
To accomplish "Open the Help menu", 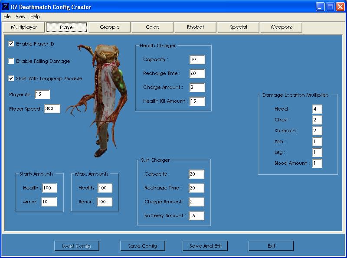I will [35, 16].
